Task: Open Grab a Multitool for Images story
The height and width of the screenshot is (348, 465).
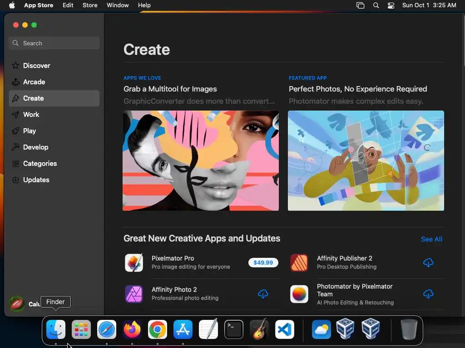Action: (170, 89)
